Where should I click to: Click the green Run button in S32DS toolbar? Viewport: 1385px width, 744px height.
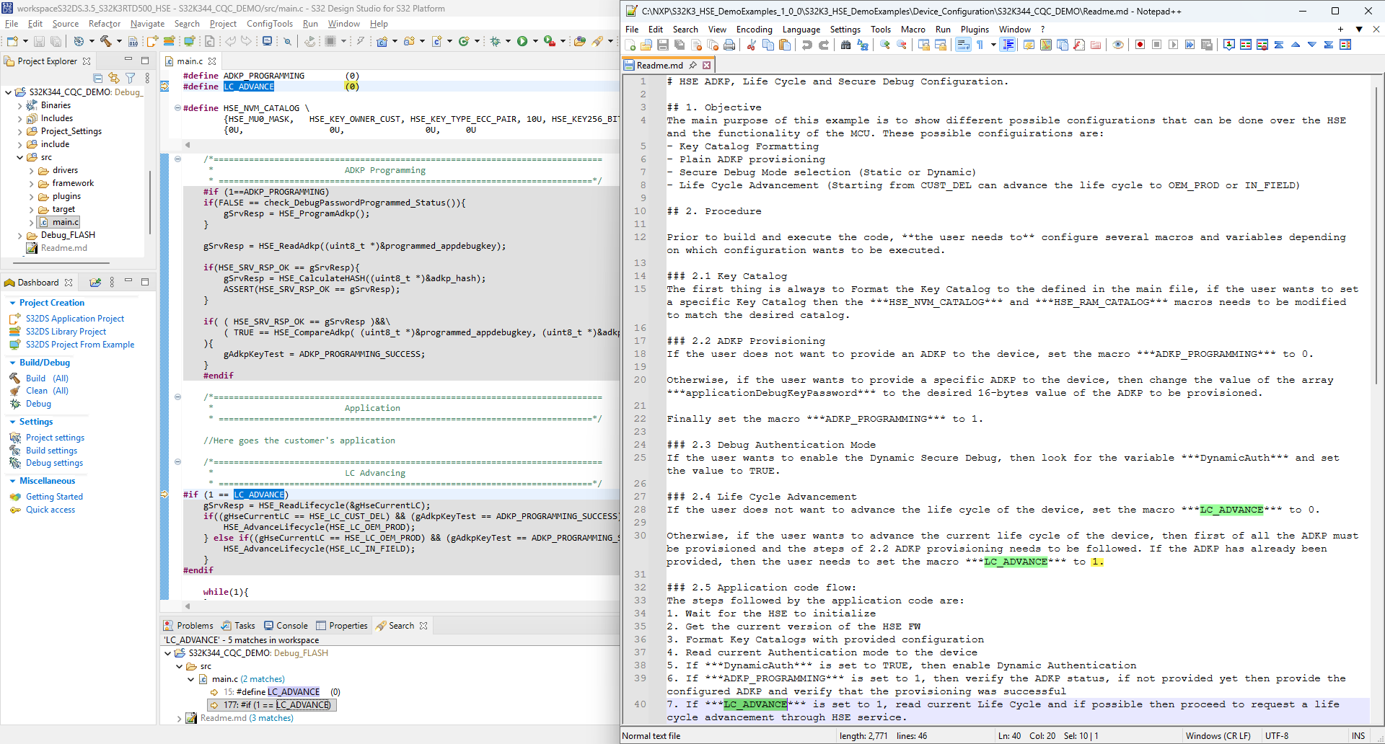click(522, 41)
